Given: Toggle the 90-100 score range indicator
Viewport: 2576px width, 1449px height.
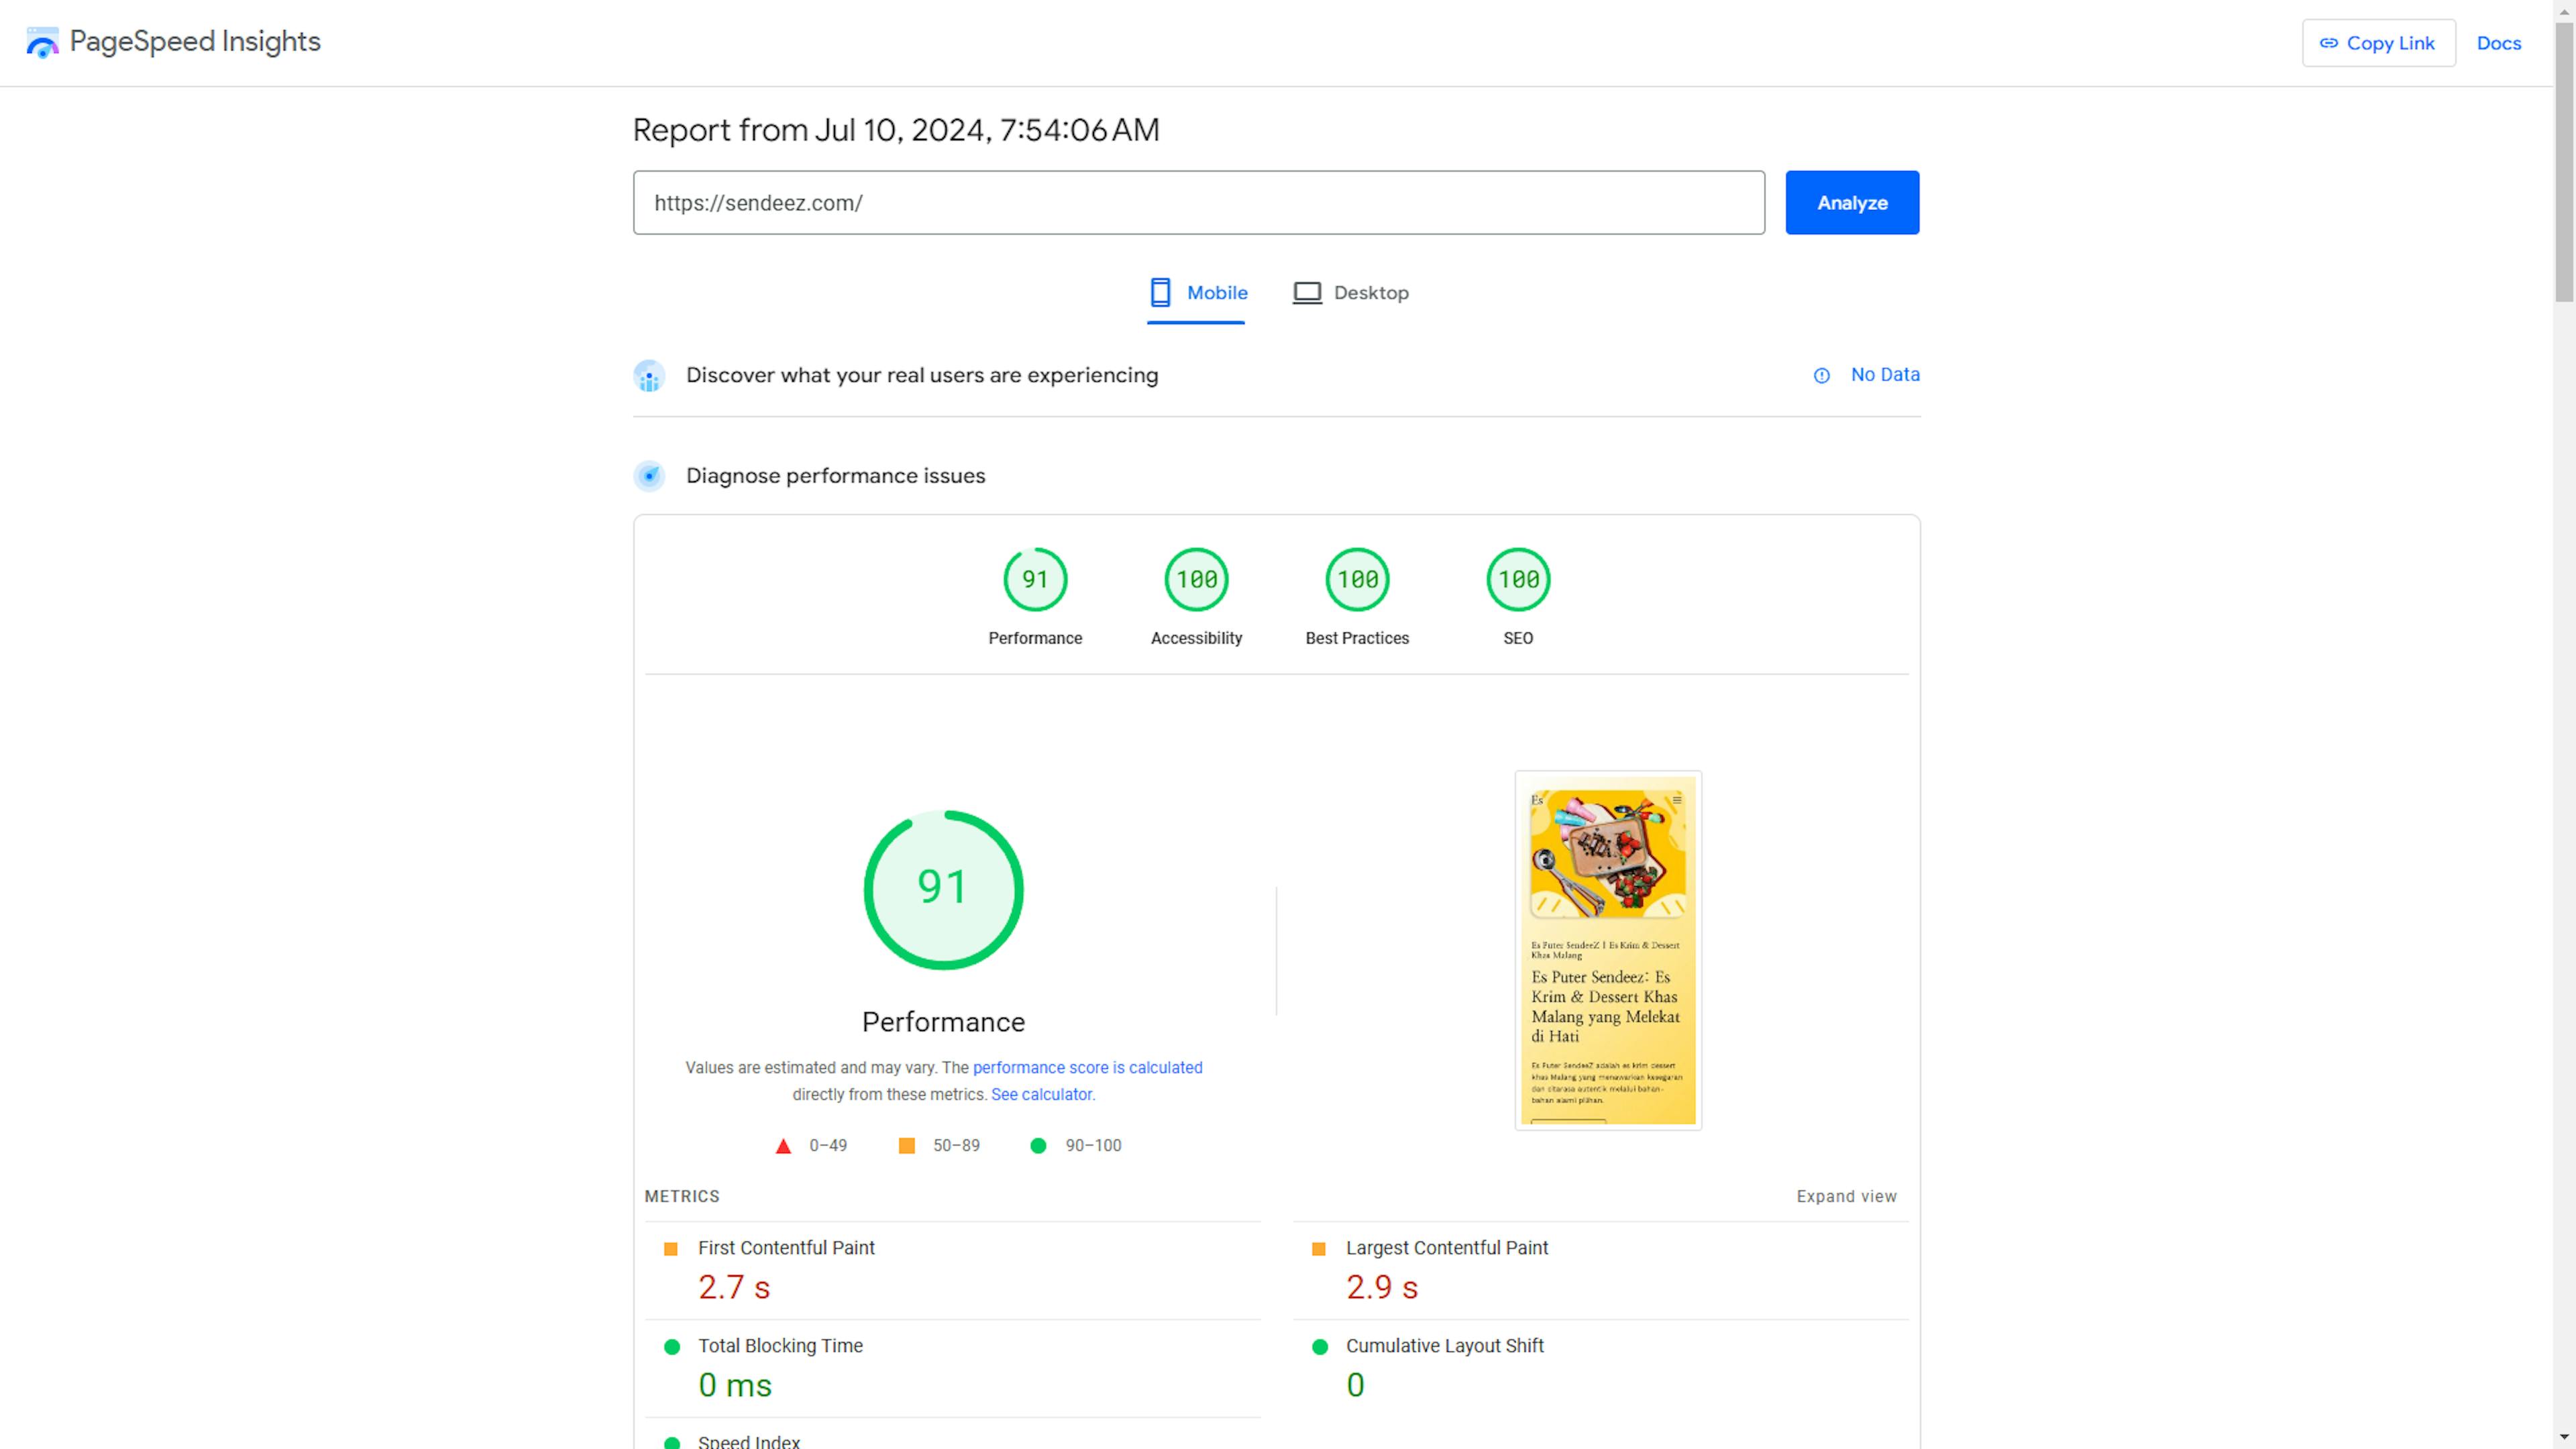Looking at the screenshot, I should point(1071,1144).
